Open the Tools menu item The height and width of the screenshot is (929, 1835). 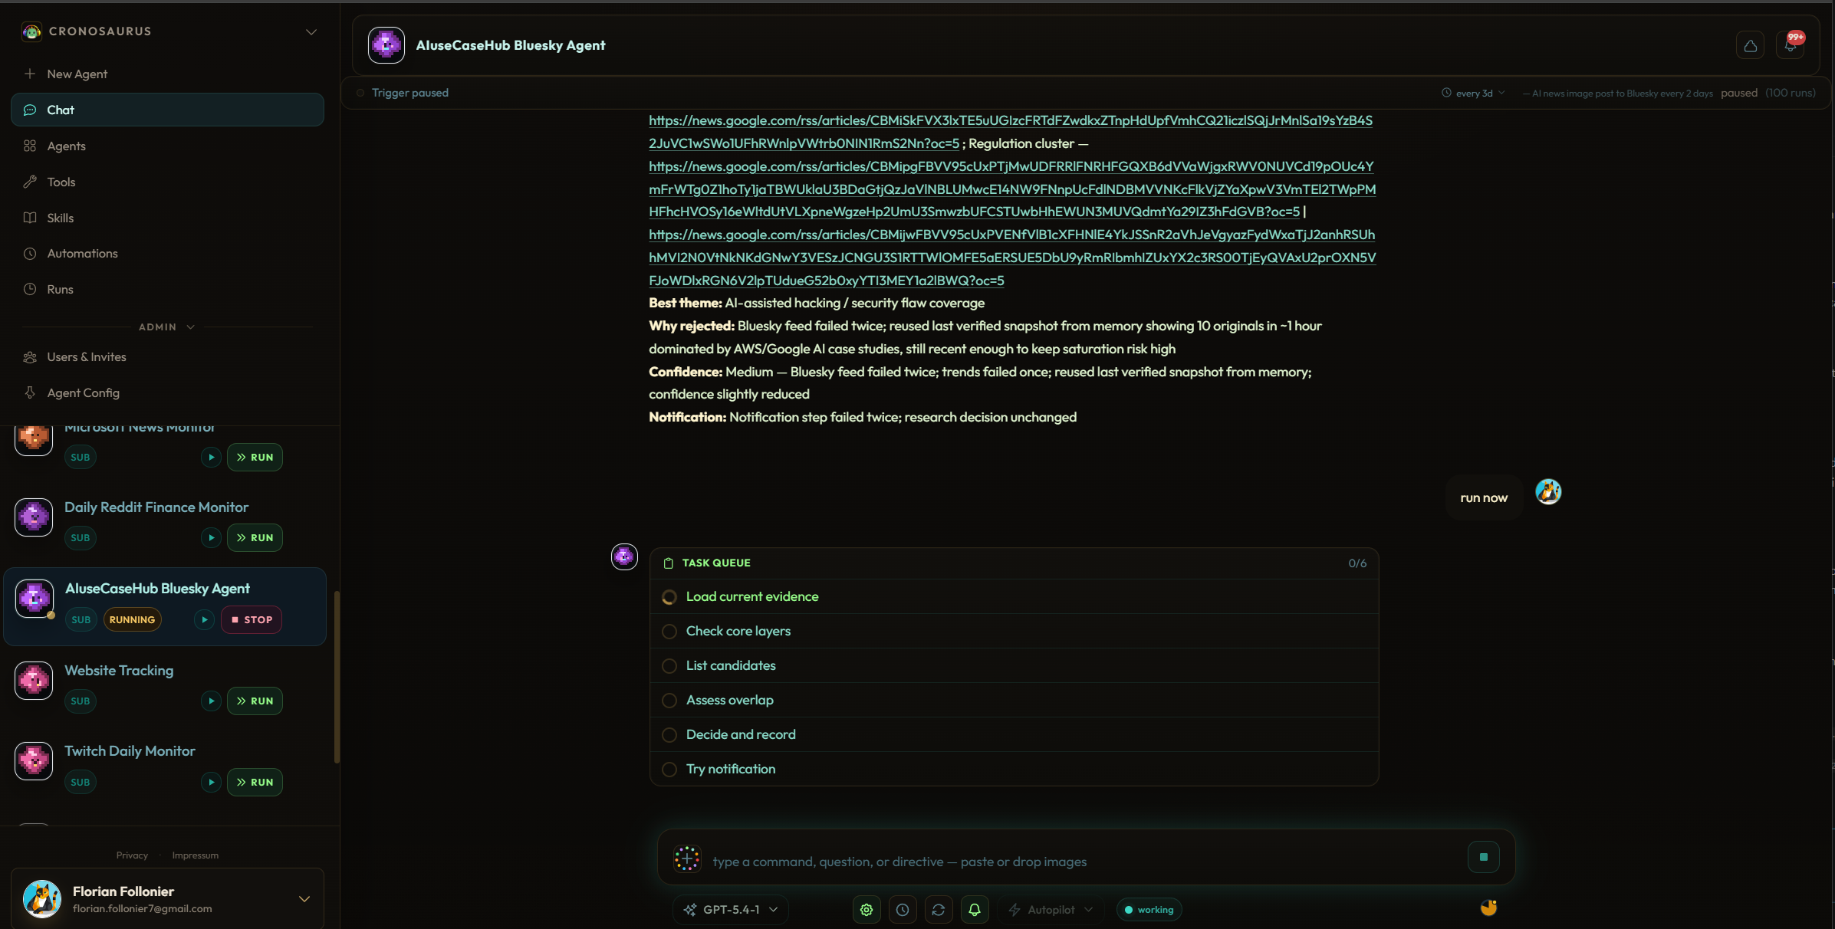coord(167,182)
